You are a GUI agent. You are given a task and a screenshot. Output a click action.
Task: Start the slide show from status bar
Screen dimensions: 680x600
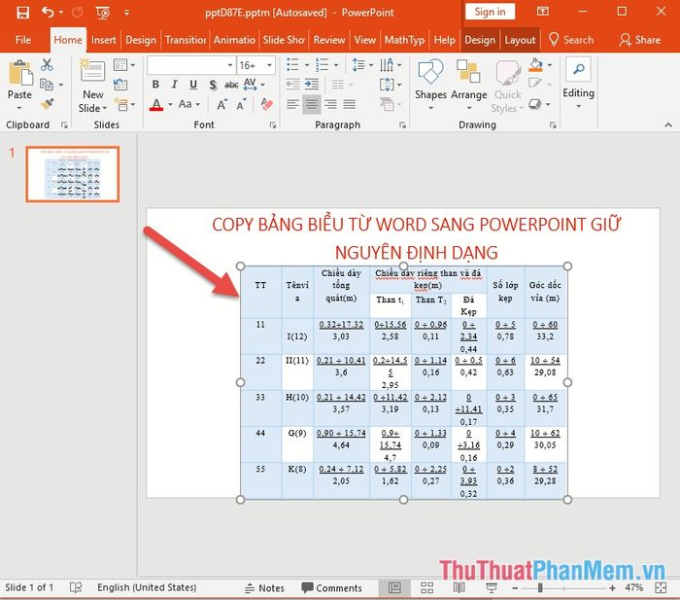click(492, 587)
